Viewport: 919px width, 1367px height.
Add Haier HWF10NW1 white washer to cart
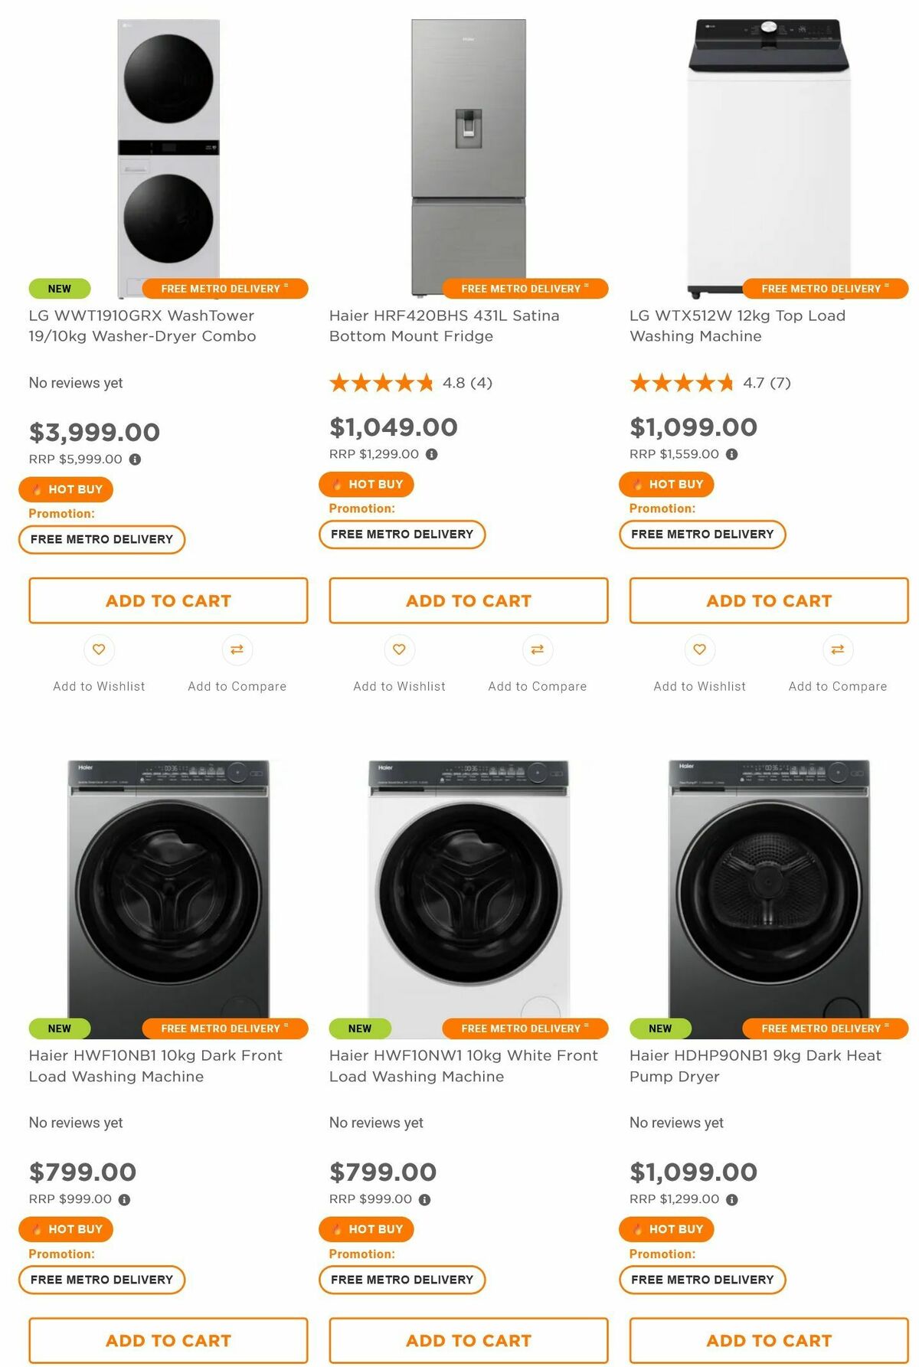point(469,1340)
